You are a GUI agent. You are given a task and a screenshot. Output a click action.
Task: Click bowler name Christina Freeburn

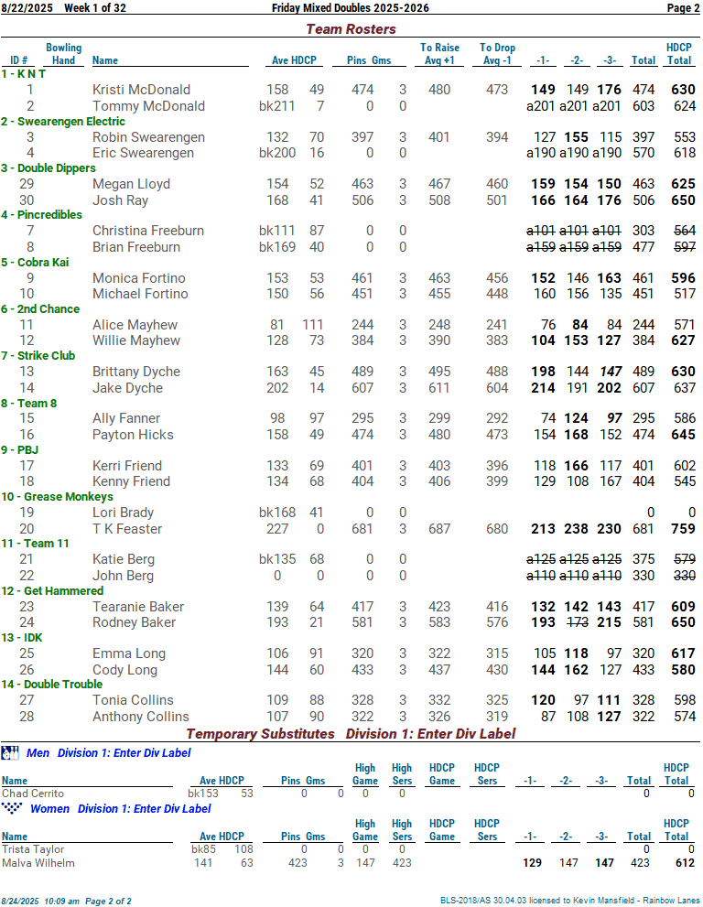148,231
